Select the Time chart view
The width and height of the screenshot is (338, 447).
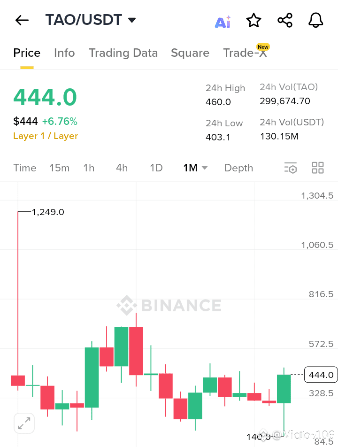click(25, 168)
